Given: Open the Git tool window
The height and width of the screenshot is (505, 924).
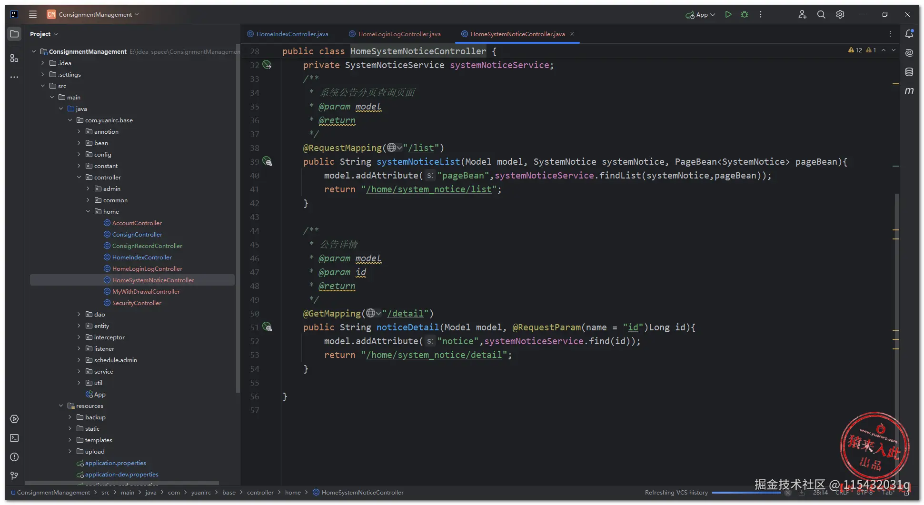Looking at the screenshot, I should 14,476.
